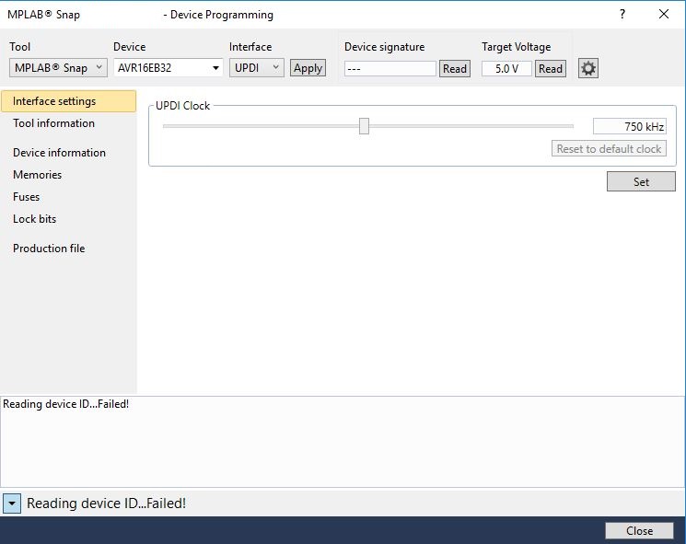Open the Tool selection dropdown

tap(58, 68)
